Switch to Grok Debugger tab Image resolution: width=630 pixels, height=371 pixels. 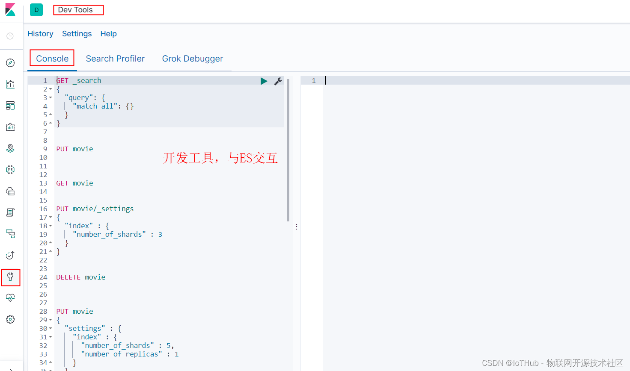193,59
